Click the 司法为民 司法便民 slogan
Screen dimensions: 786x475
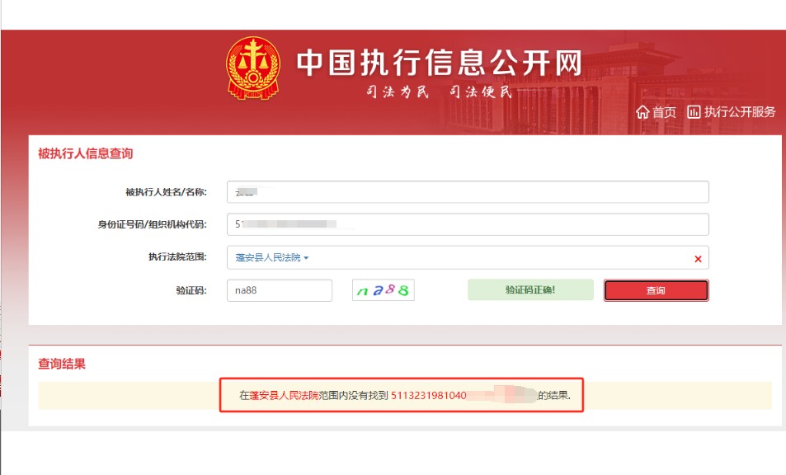coord(439,92)
